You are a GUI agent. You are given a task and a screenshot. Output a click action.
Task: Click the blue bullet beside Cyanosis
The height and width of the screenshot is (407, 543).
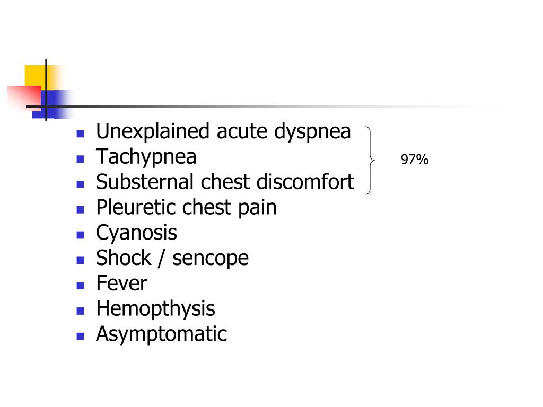pos(81,235)
